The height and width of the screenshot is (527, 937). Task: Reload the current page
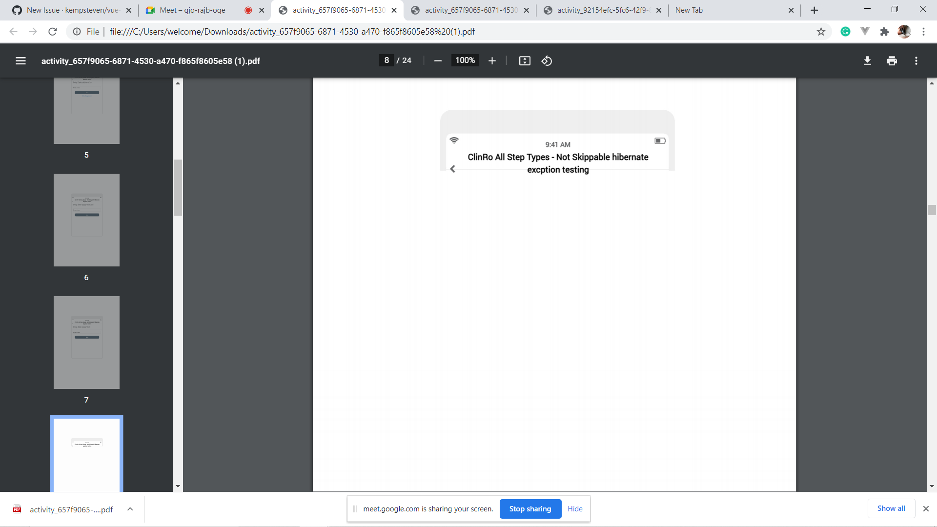coord(53,32)
